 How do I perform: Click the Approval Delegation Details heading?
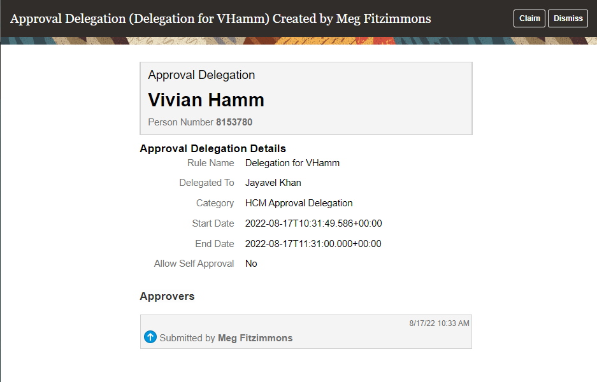point(213,149)
